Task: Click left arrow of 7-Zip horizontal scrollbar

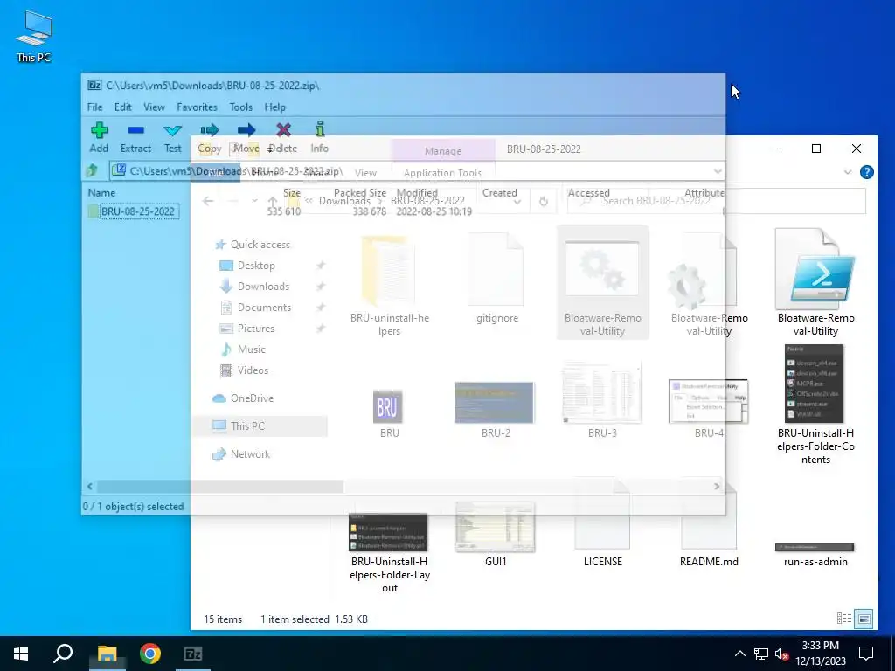Action: tap(90, 486)
